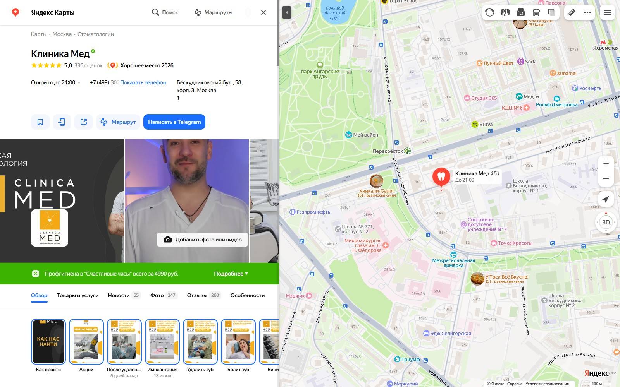Open the Фото 247 tab

pos(164,295)
